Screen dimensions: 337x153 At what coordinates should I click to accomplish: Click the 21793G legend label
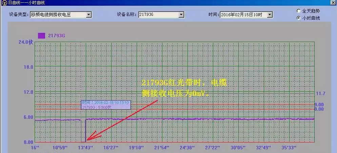click(57, 36)
